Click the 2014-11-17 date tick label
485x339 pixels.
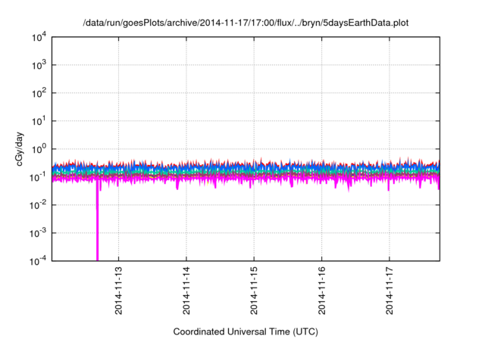pos(390,291)
